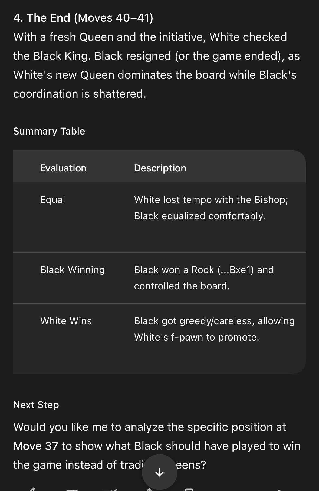Viewport: 319px width, 491px height.
Task: Click the "4. The End (Moves 40–41)" heading
Action: tap(83, 18)
